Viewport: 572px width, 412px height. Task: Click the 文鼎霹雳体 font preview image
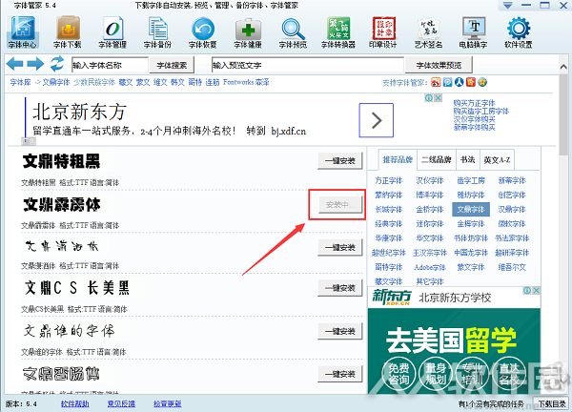coord(62,205)
